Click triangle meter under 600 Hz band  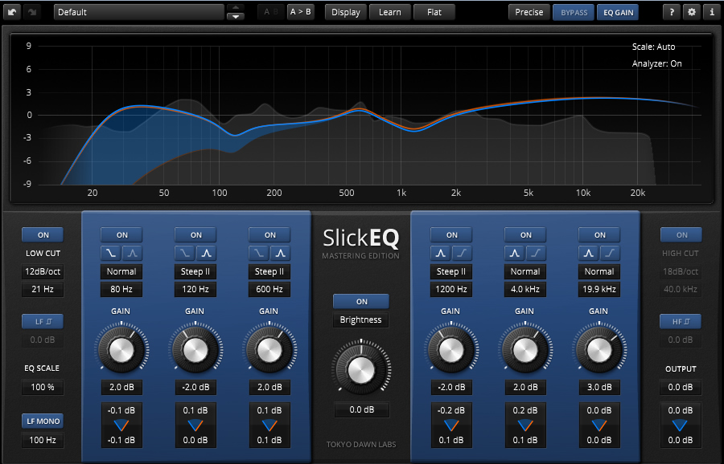(269, 425)
